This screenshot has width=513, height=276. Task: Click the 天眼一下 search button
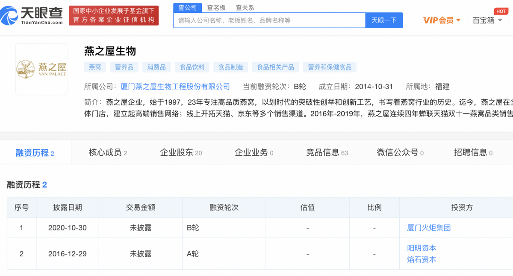click(384, 20)
